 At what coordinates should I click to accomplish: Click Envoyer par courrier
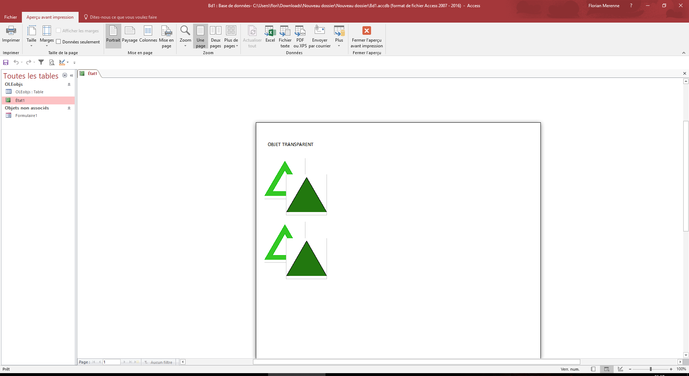320,36
